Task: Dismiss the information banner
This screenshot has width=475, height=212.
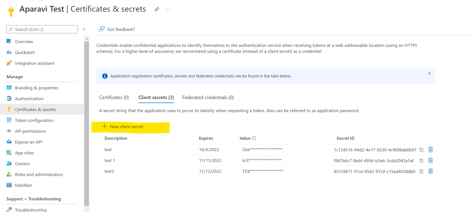Action: [x=429, y=73]
